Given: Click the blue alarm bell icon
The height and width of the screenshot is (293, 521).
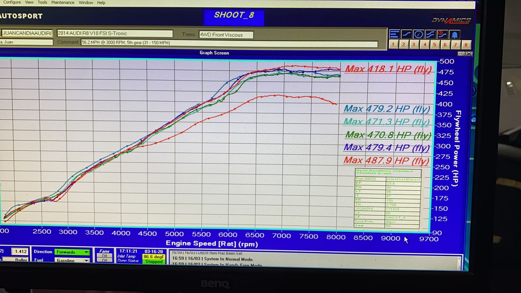Looking at the screenshot, I should click(x=455, y=35).
